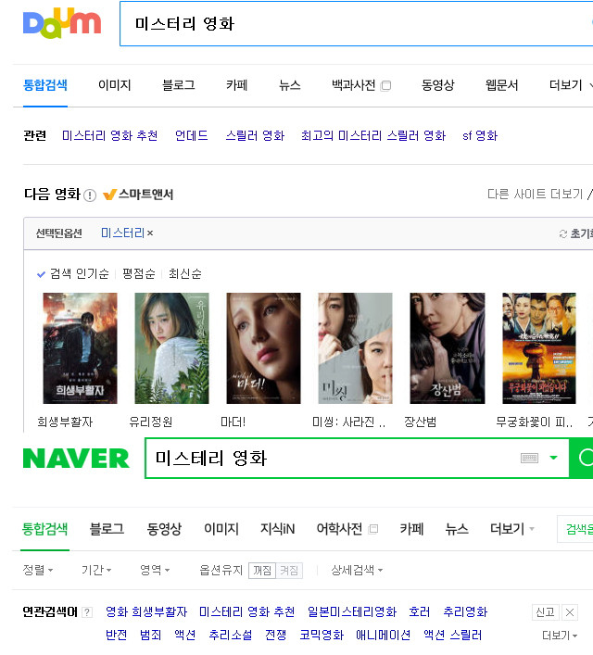Click the NAVER logo
The height and width of the screenshot is (655, 593).
point(76,459)
